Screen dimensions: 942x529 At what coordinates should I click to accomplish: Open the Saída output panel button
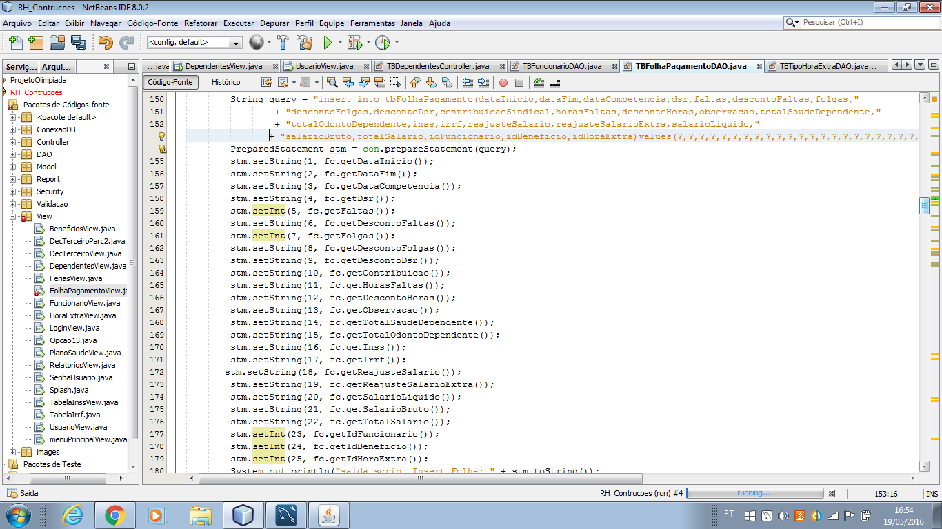[x=23, y=493]
